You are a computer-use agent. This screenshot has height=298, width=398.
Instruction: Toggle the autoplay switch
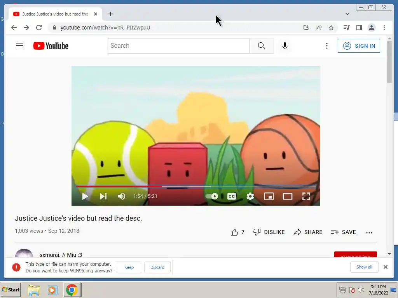click(x=212, y=196)
